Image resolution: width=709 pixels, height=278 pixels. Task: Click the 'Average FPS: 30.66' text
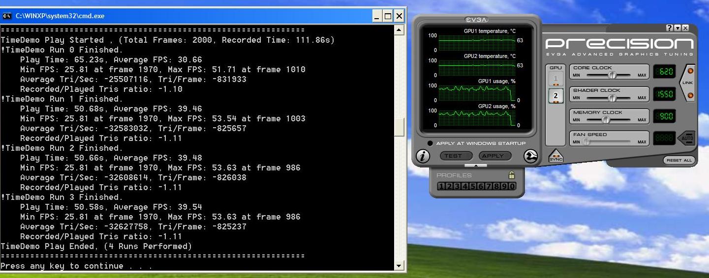coord(158,59)
